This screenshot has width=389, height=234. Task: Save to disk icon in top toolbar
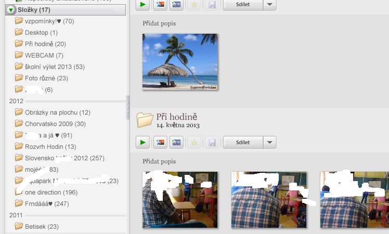212,5
